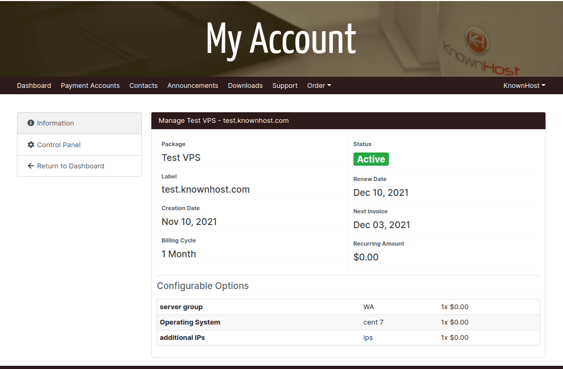Open Payment Accounts page
The width and height of the screenshot is (563, 369).
90,86
